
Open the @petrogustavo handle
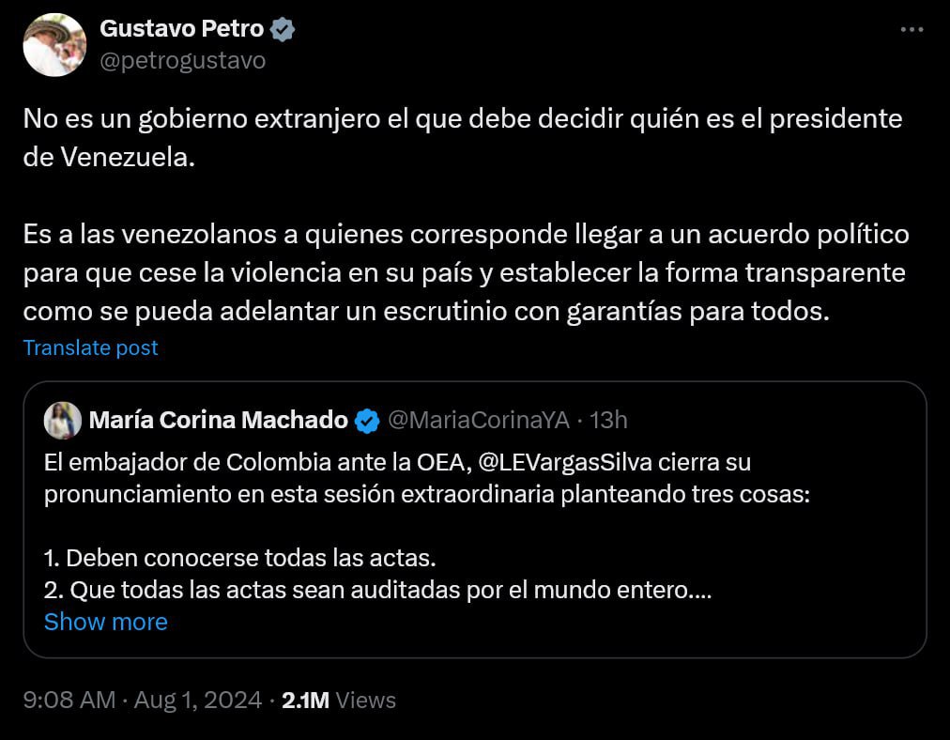tap(182, 61)
